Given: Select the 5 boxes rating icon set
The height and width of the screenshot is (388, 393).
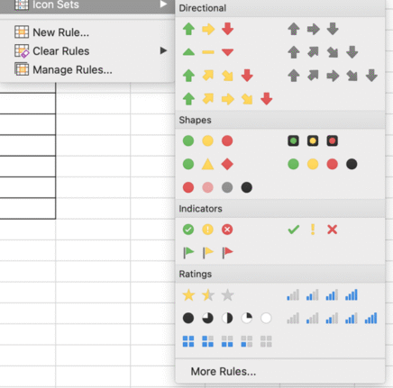Looking at the screenshot, I should [227, 341].
